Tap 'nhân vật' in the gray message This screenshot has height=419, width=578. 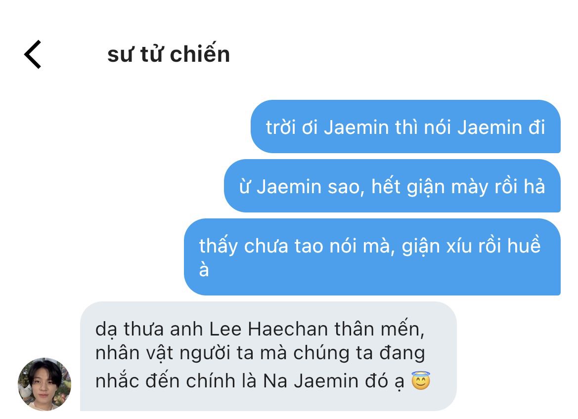click(134, 353)
